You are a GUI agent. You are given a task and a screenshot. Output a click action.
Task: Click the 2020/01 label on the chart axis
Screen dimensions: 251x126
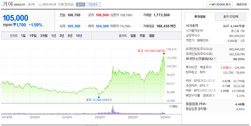pyautogui.click(x=100, y=117)
